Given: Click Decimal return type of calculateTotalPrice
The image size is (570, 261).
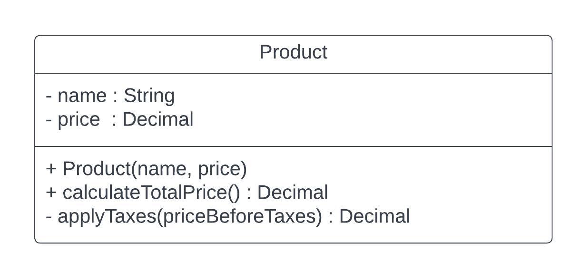Looking at the screenshot, I should (293, 193).
